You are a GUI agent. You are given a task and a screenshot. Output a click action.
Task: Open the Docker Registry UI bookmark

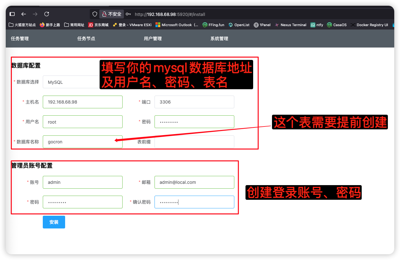[369, 25]
